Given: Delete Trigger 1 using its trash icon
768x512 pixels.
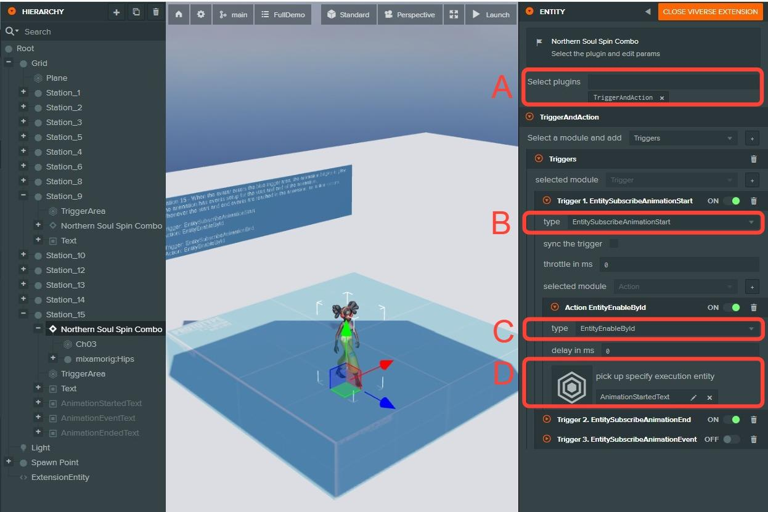Looking at the screenshot, I should click(x=753, y=201).
